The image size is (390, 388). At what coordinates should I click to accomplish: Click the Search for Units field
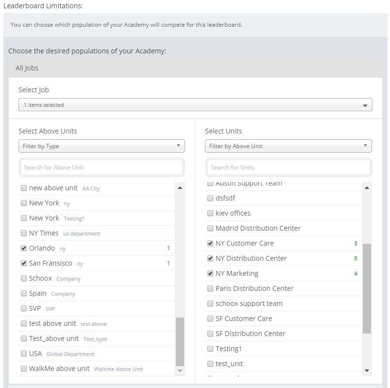tap(288, 167)
